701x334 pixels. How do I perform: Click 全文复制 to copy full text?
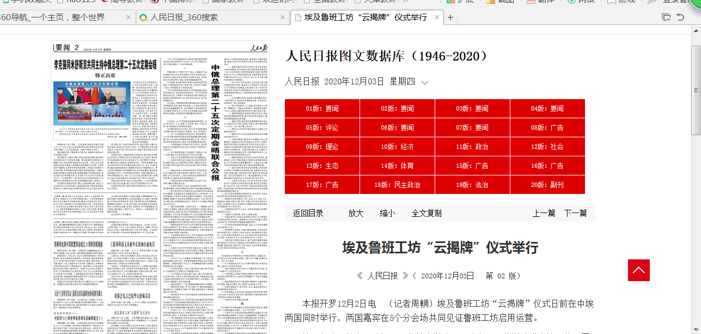[426, 214]
